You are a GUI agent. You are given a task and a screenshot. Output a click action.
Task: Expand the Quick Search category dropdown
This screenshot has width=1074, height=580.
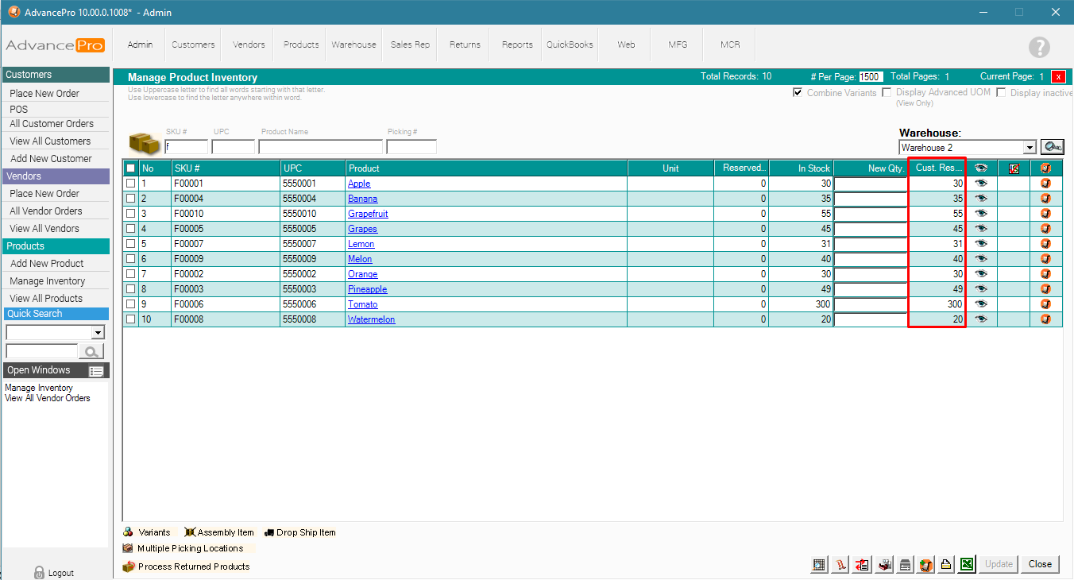click(98, 333)
